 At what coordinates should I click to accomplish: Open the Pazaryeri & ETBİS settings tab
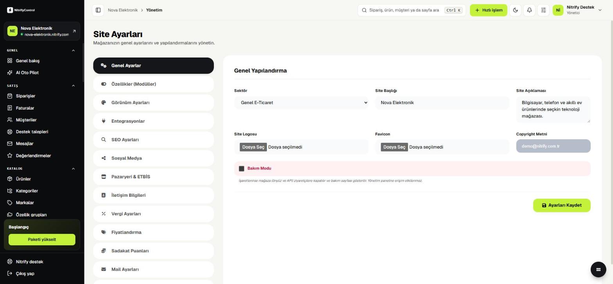[x=153, y=177]
